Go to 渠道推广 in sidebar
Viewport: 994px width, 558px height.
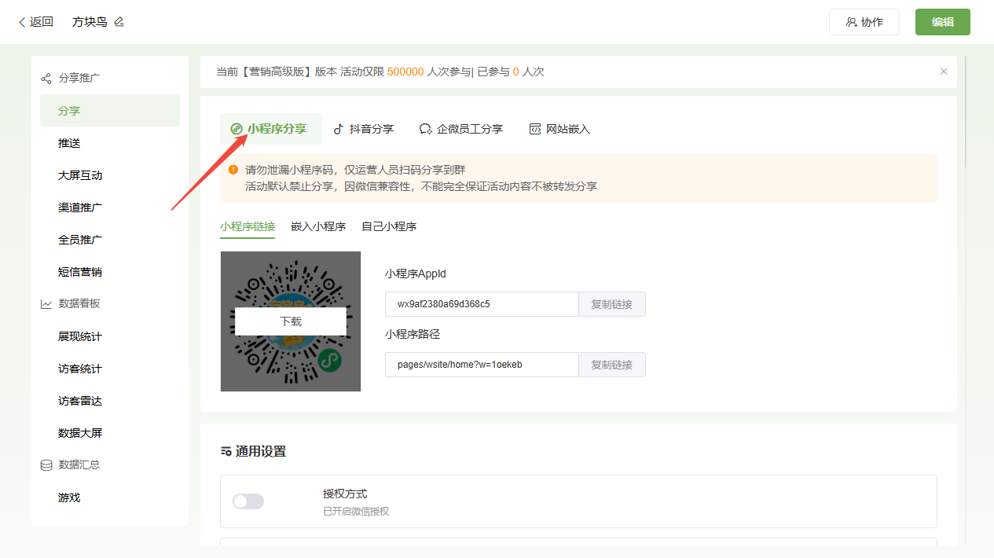click(x=80, y=207)
